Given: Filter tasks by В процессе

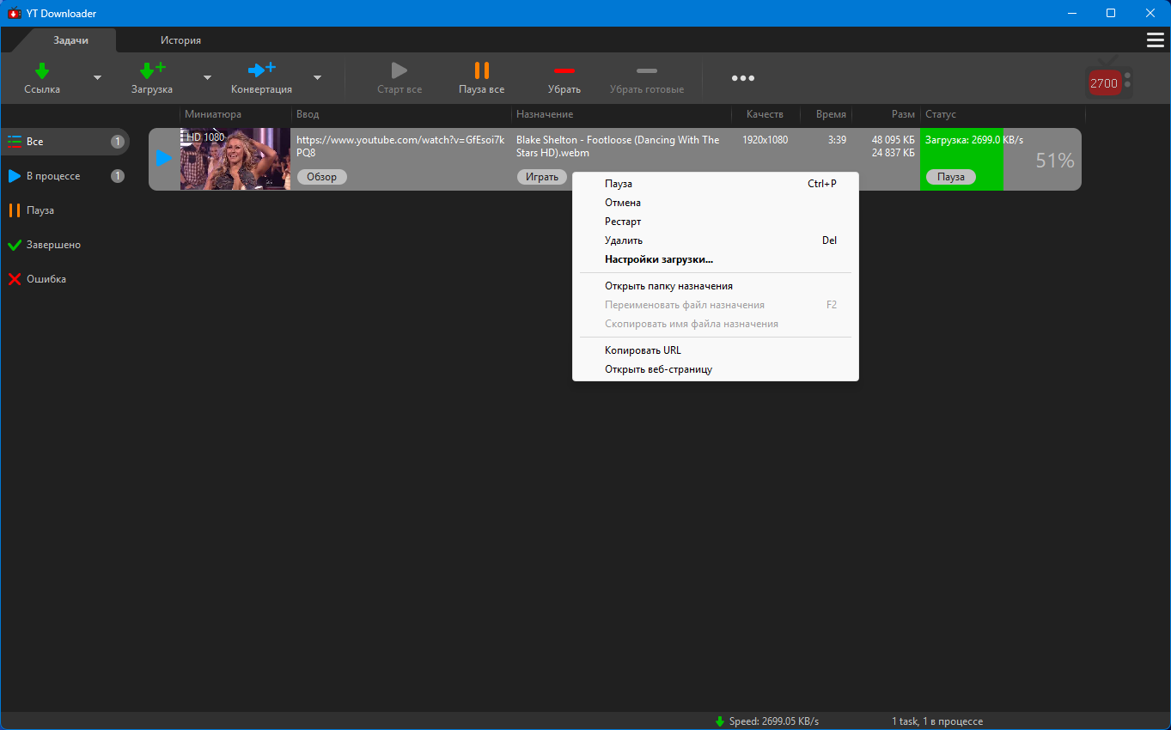Looking at the screenshot, I should coord(53,176).
